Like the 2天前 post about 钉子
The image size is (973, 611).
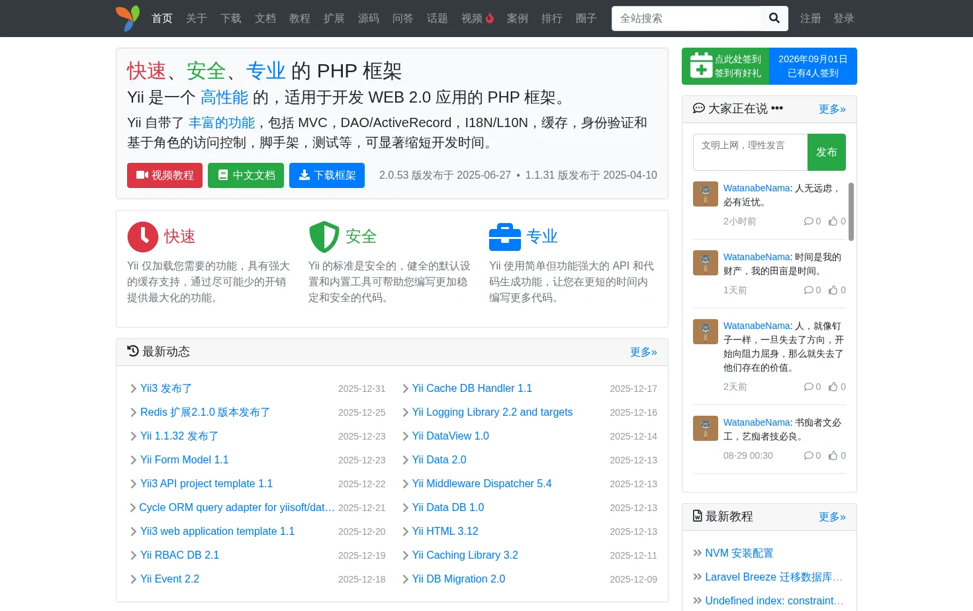833,387
